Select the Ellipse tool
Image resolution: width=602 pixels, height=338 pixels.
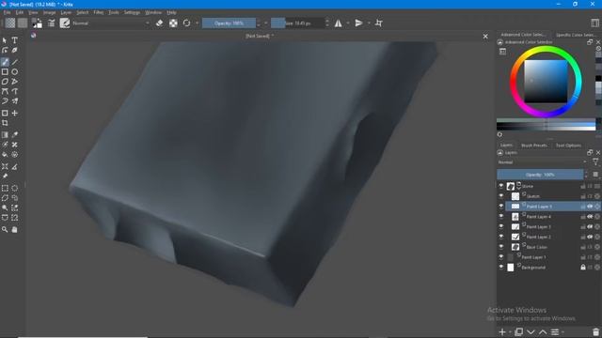[15, 71]
